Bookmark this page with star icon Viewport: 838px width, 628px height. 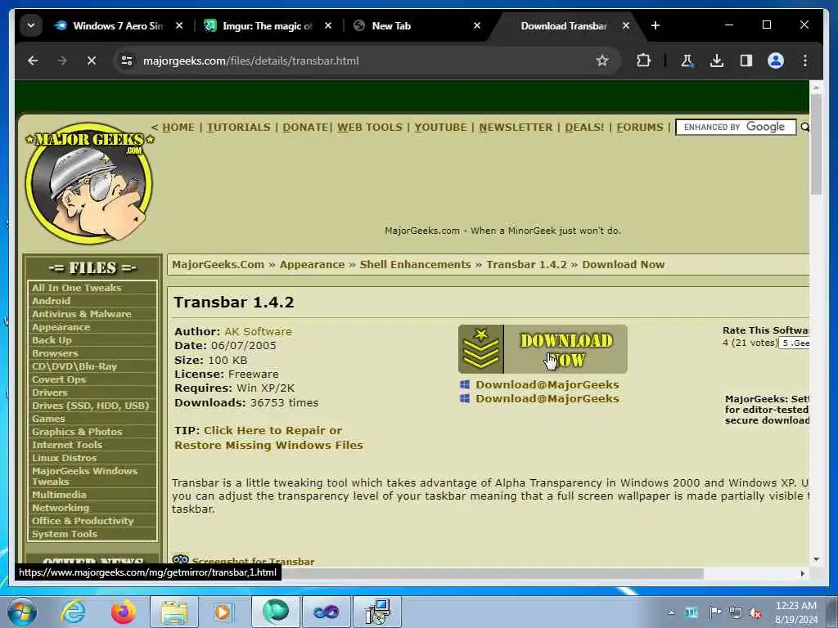point(602,61)
